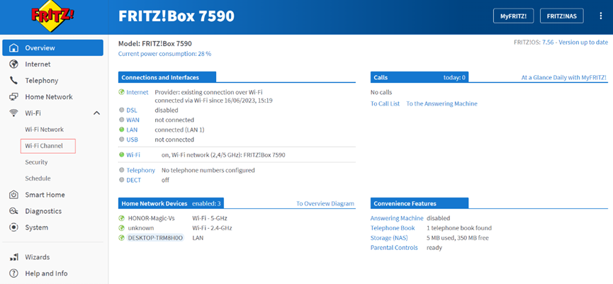Open the USB link
Viewport: 613px width, 284px height.
(x=132, y=140)
